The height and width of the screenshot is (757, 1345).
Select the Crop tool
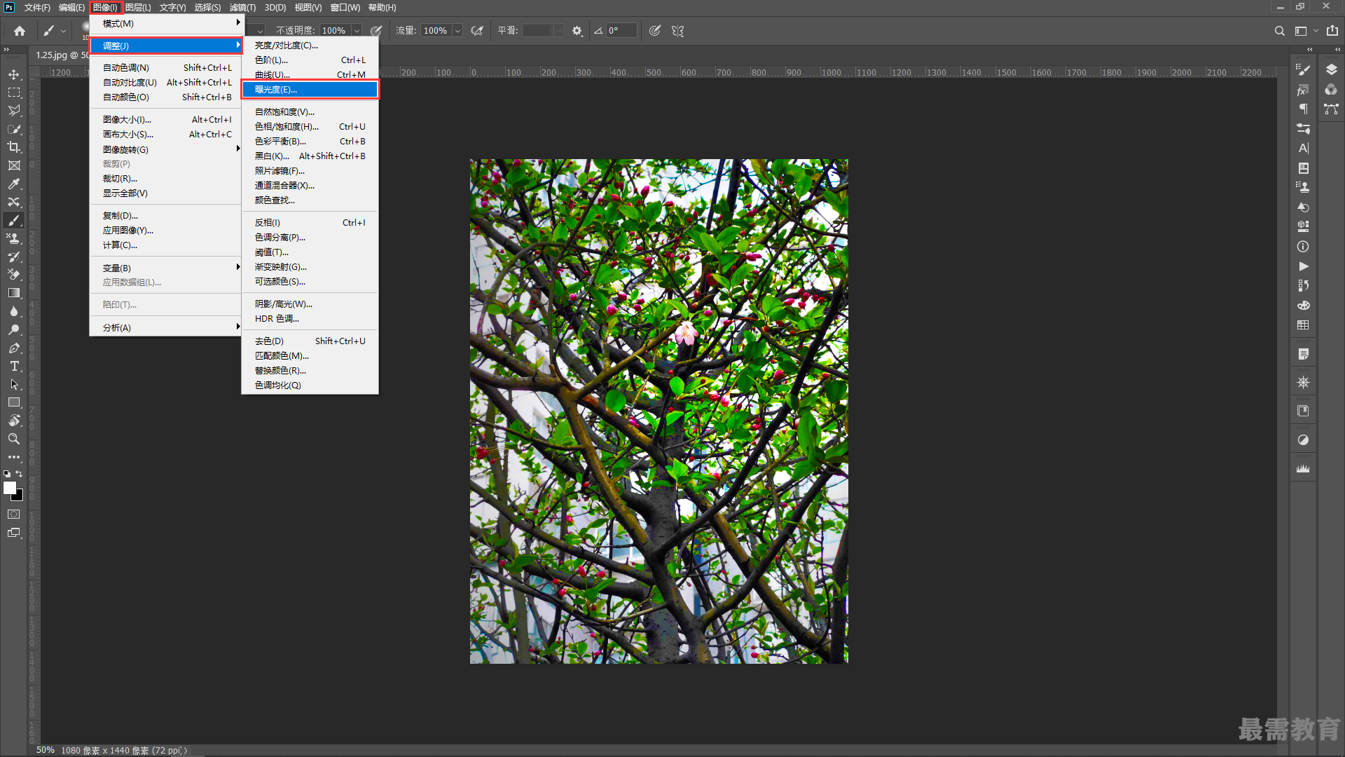pyautogui.click(x=14, y=147)
